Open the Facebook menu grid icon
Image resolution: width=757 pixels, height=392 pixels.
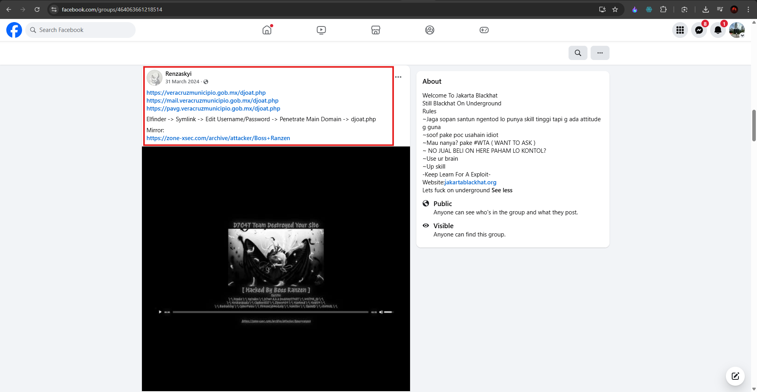680,30
